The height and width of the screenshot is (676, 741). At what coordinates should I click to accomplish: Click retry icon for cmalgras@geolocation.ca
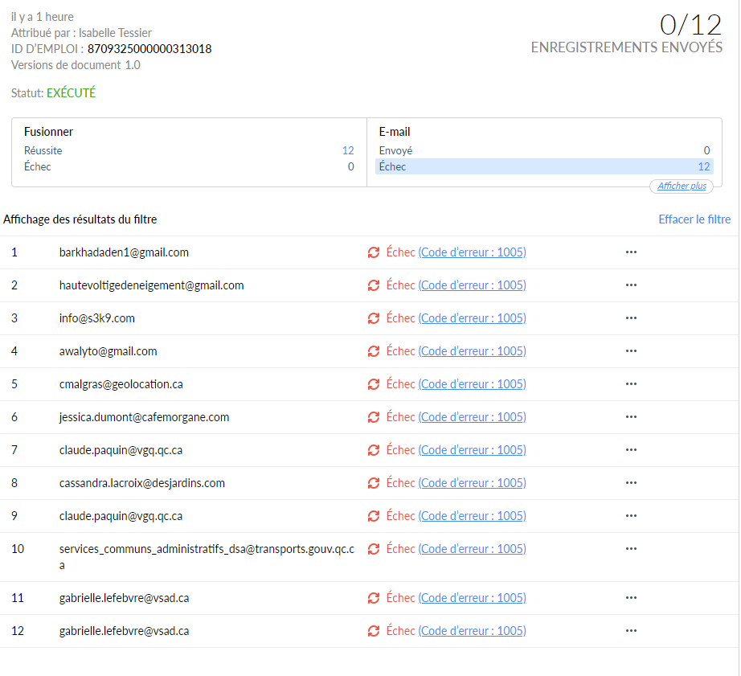373,384
